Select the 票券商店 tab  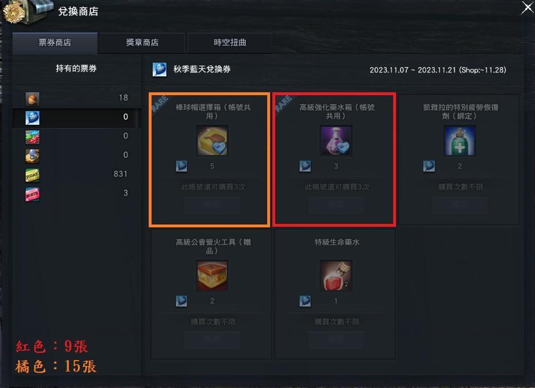[55, 43]
